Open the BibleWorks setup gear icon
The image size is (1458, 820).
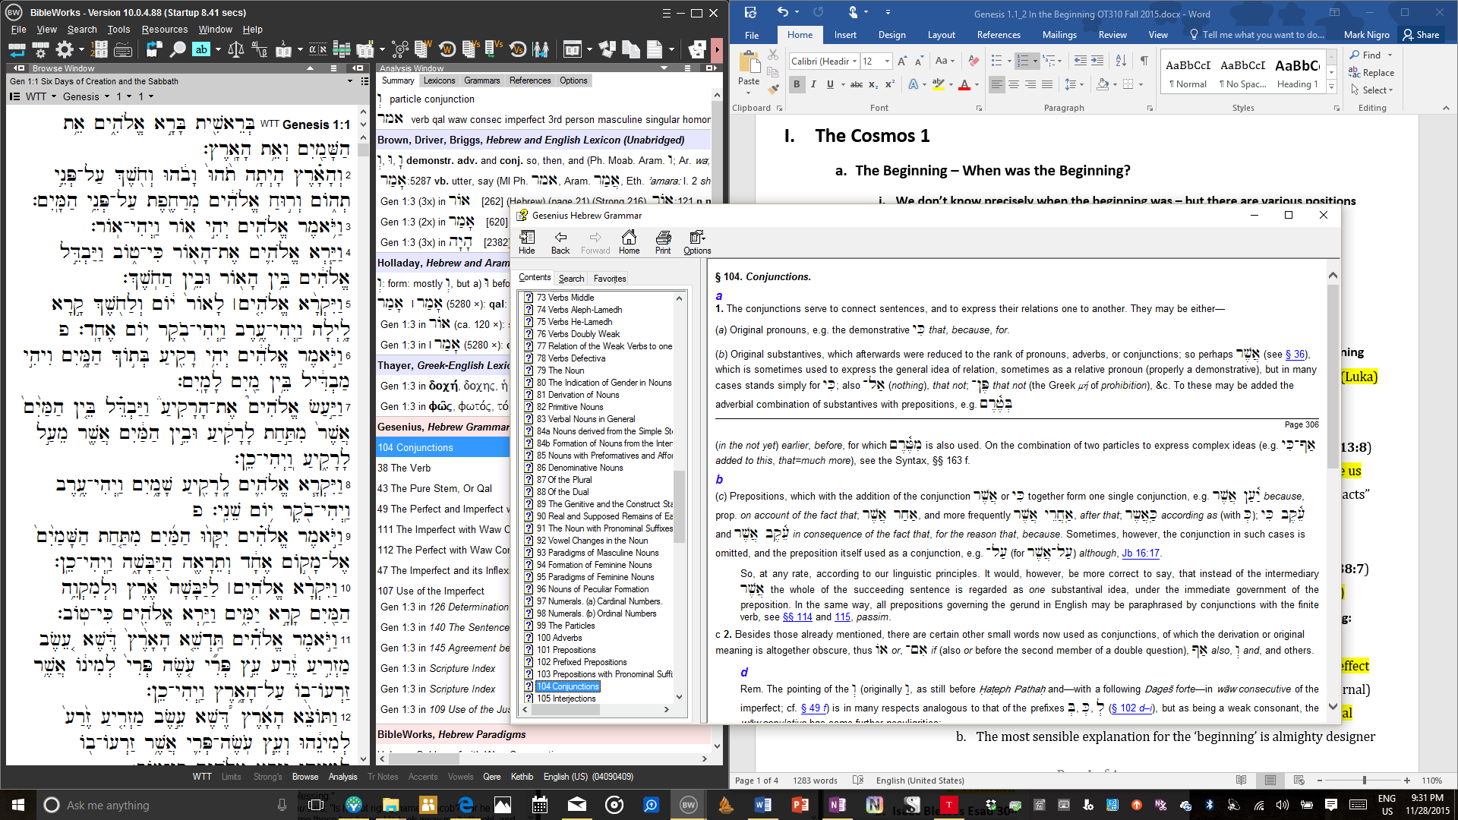tap(65, 50)
